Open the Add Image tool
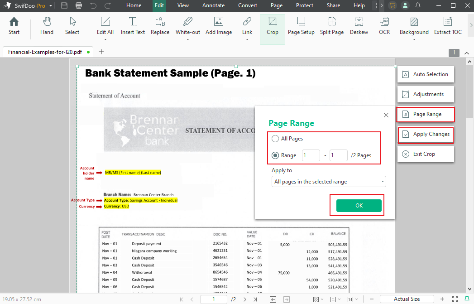 (219, 25)
